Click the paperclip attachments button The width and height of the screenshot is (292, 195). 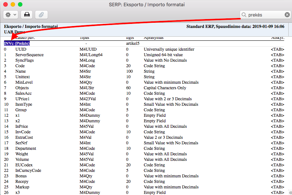41,15
